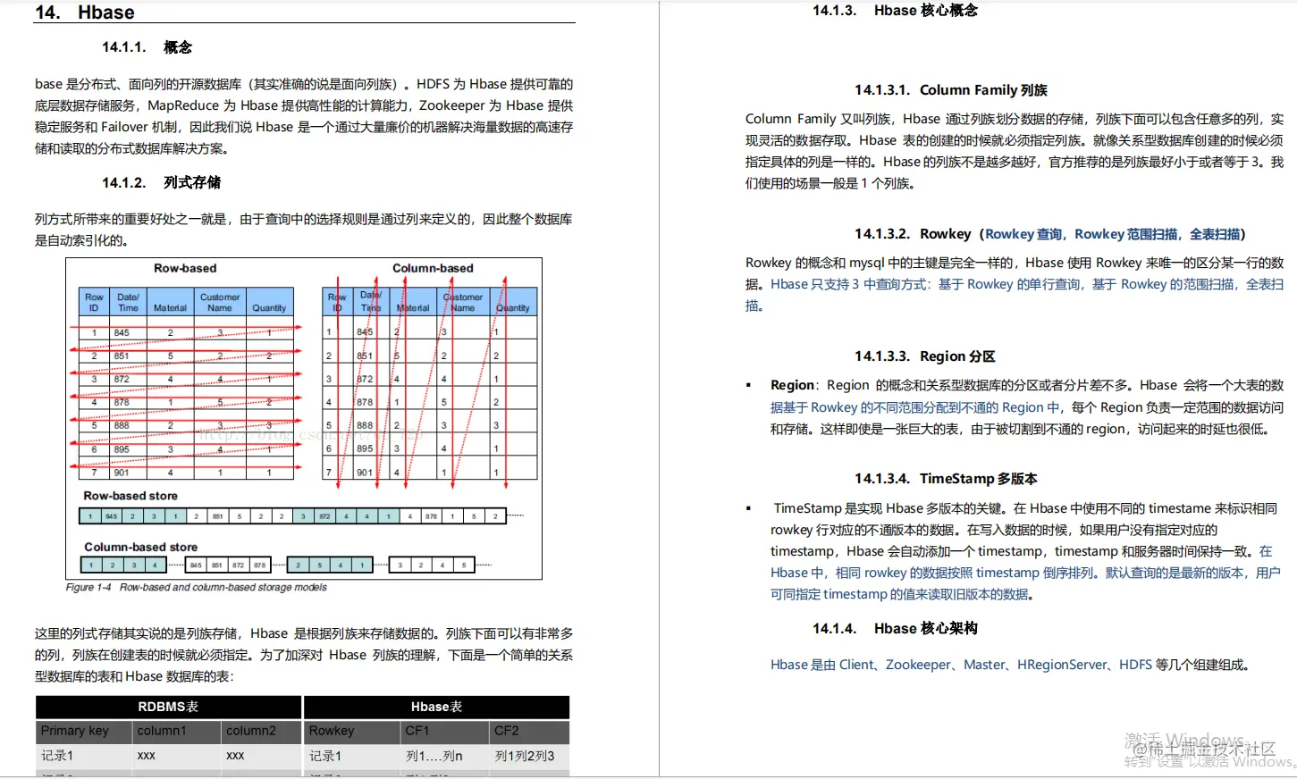The height and width of the screenshot is (779, 1297).
Task: Select the chapter heading 14. Hbase
Action: point(83,12)
